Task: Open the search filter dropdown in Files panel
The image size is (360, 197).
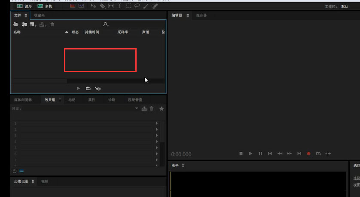Action: coord(106,25)
